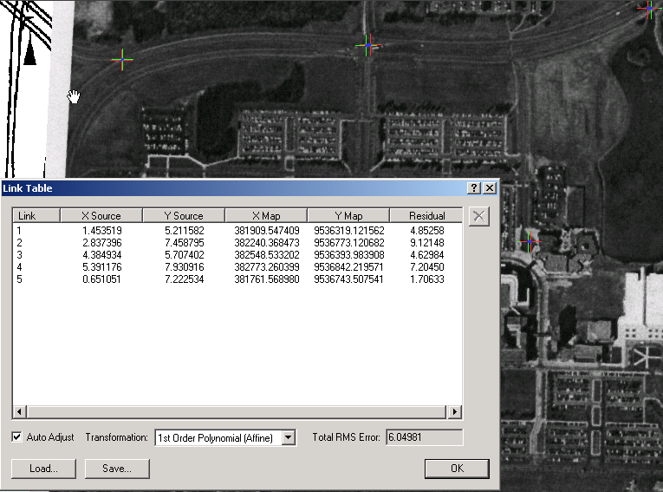Viewport: 663px width, 492px height.
Task: Click the table's scroll right arrow
Action: coord(454,411)
